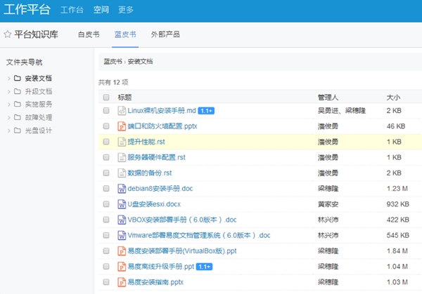Click the markdown file icon for Linux裸机安装手册.md
The height and width of the screenshot is (294, 422).
point(121,111)
